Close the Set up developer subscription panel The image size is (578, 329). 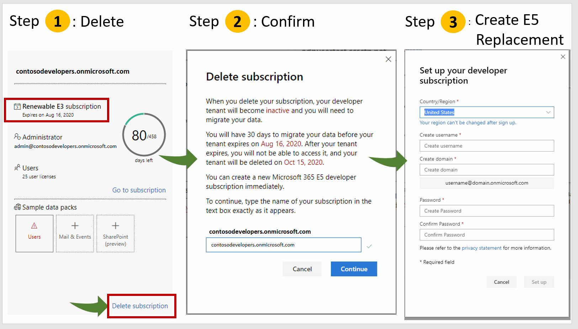click(563, 57)
